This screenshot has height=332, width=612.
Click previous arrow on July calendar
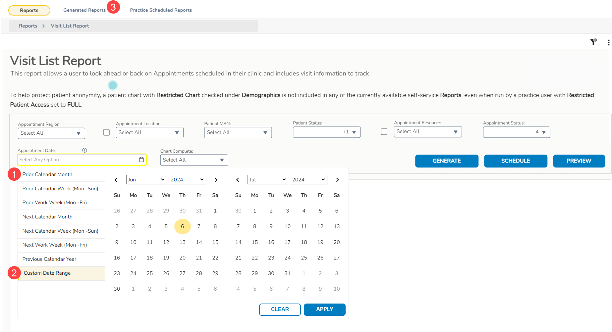pos(238,180)
